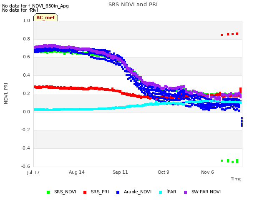Click the red outlier points near 0.85
Viewport: 267px width, 200px height.
tap(229, 34)
